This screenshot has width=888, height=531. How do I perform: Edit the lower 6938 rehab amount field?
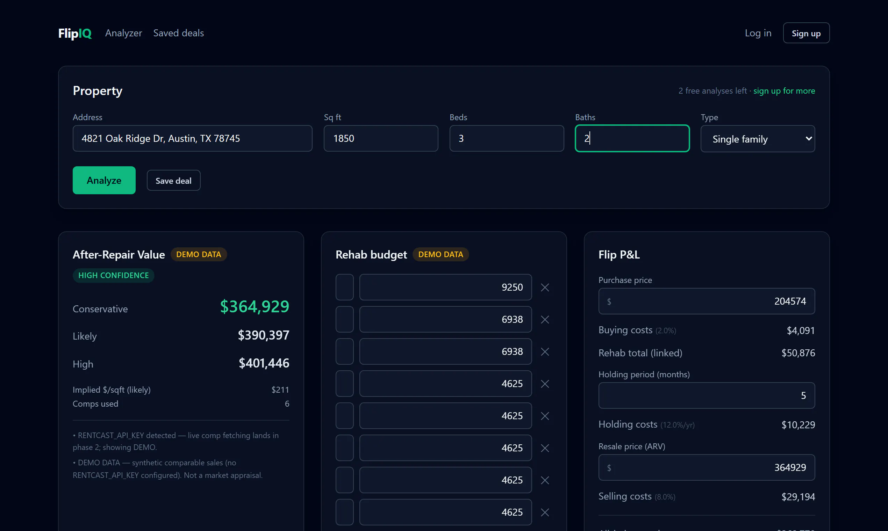(x=445, y=352)
